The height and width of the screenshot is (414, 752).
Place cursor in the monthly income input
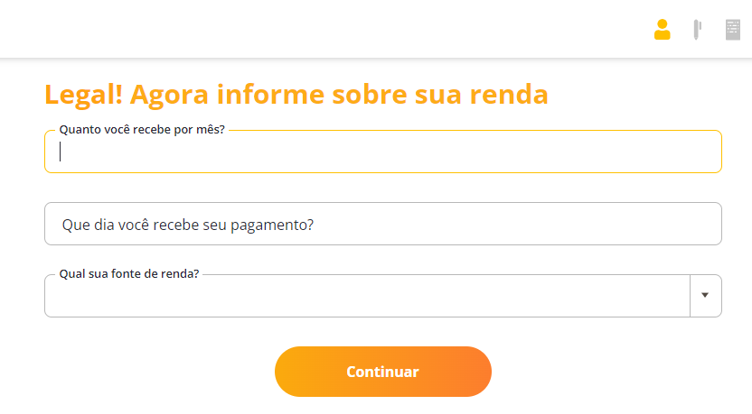[382, 152]
